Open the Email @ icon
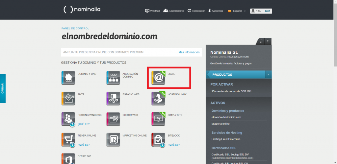The width and height of the screenshot is (337, 164). coord(158,78)
